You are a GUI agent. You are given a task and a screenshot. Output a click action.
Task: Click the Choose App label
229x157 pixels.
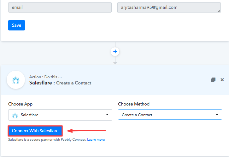[20, 104]
